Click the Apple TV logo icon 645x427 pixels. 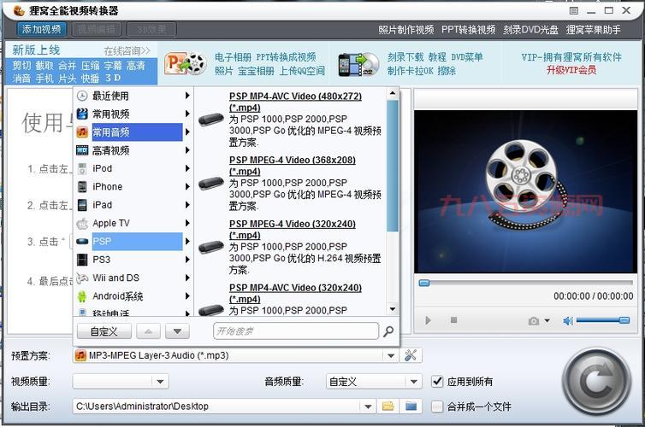pos(82,224)
